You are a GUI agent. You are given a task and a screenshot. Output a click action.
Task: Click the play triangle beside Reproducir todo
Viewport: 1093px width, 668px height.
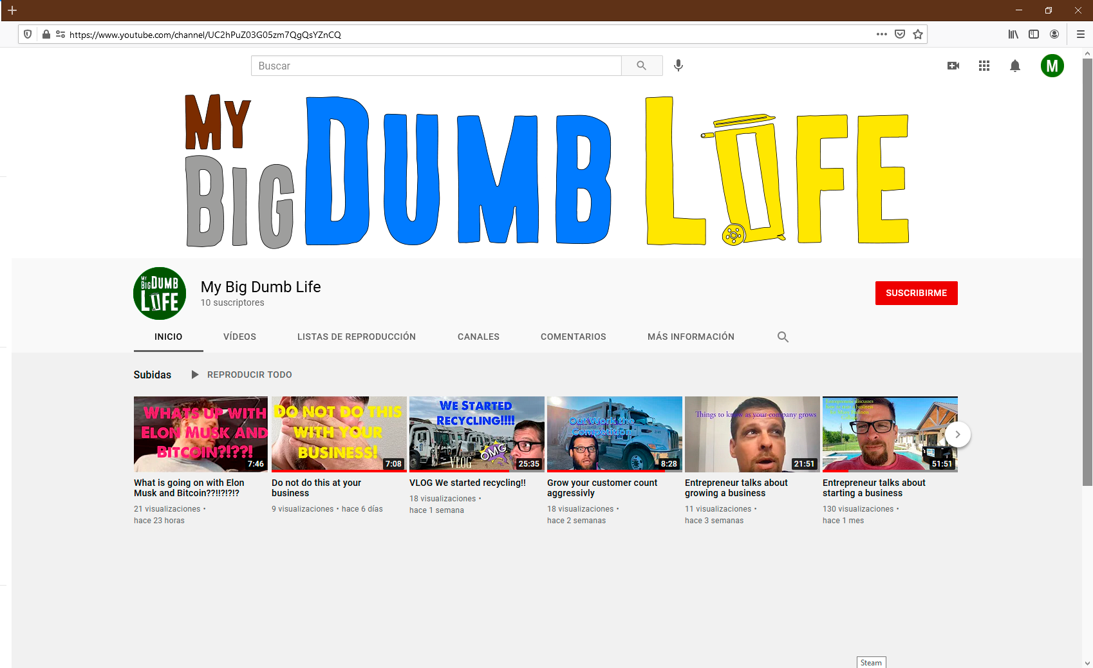(195, 375)
